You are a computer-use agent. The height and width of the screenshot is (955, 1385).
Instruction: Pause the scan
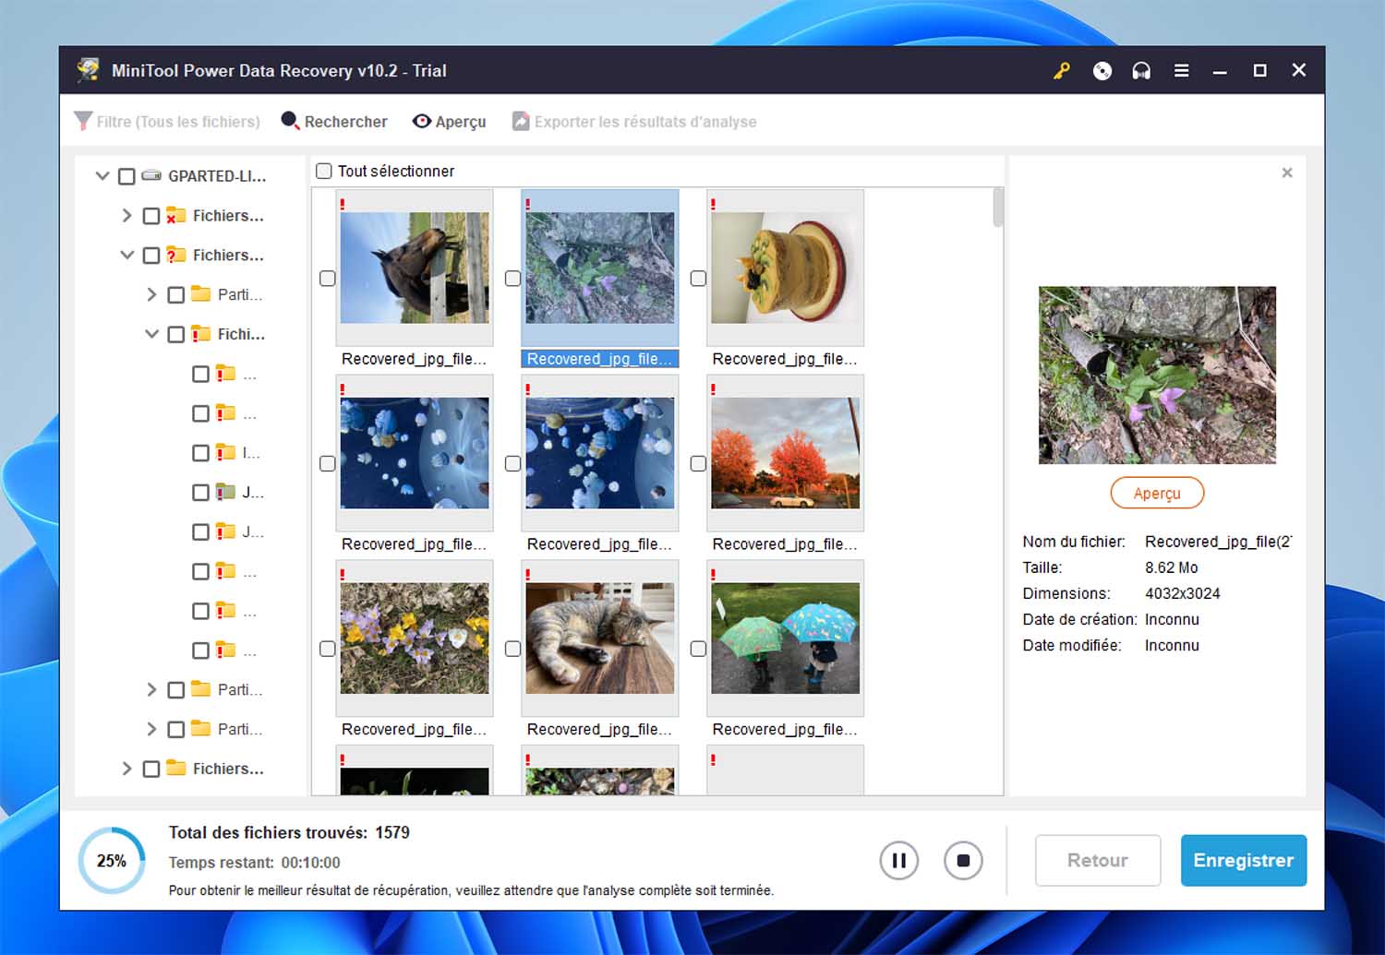[x=898, y=861]
